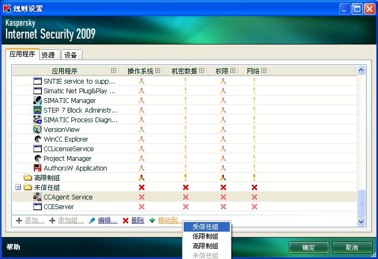This screenshot has height=259, width=378.
Task: Select the CCLicenseService row text
Action: 69,149
